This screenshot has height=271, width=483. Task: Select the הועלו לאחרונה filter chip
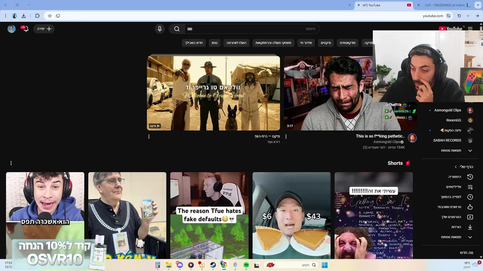236,43
